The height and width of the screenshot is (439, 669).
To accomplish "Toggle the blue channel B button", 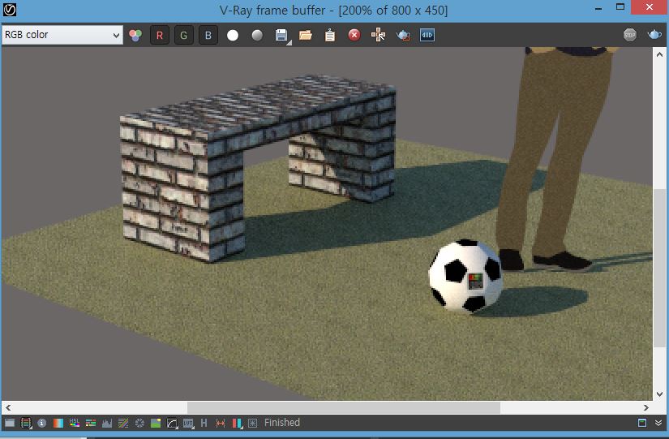I will click(208, 35).
